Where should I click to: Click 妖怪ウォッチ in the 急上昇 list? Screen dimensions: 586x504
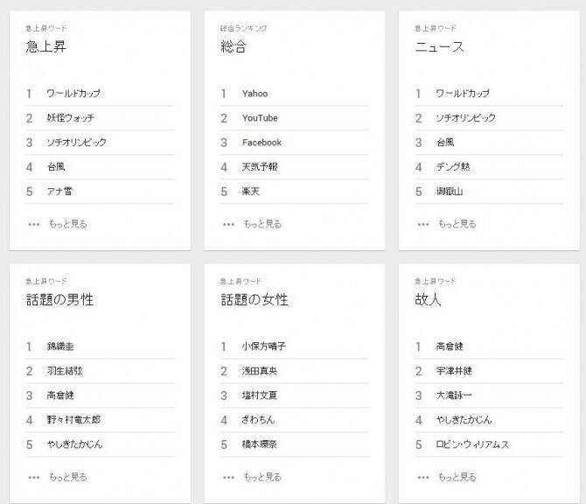coord(71,118)
